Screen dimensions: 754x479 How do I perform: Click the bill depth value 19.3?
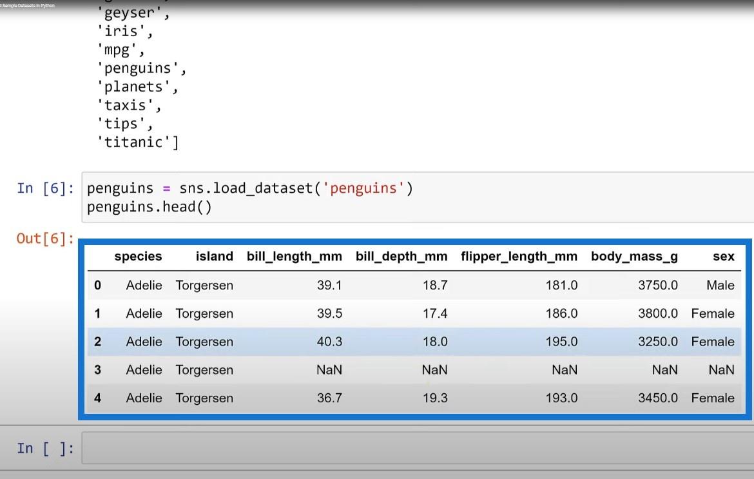point(435,398)
